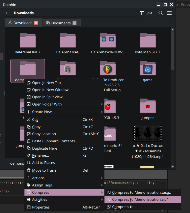
Task: Click the Rename pencil icon
Action: [x=29, y=155]
